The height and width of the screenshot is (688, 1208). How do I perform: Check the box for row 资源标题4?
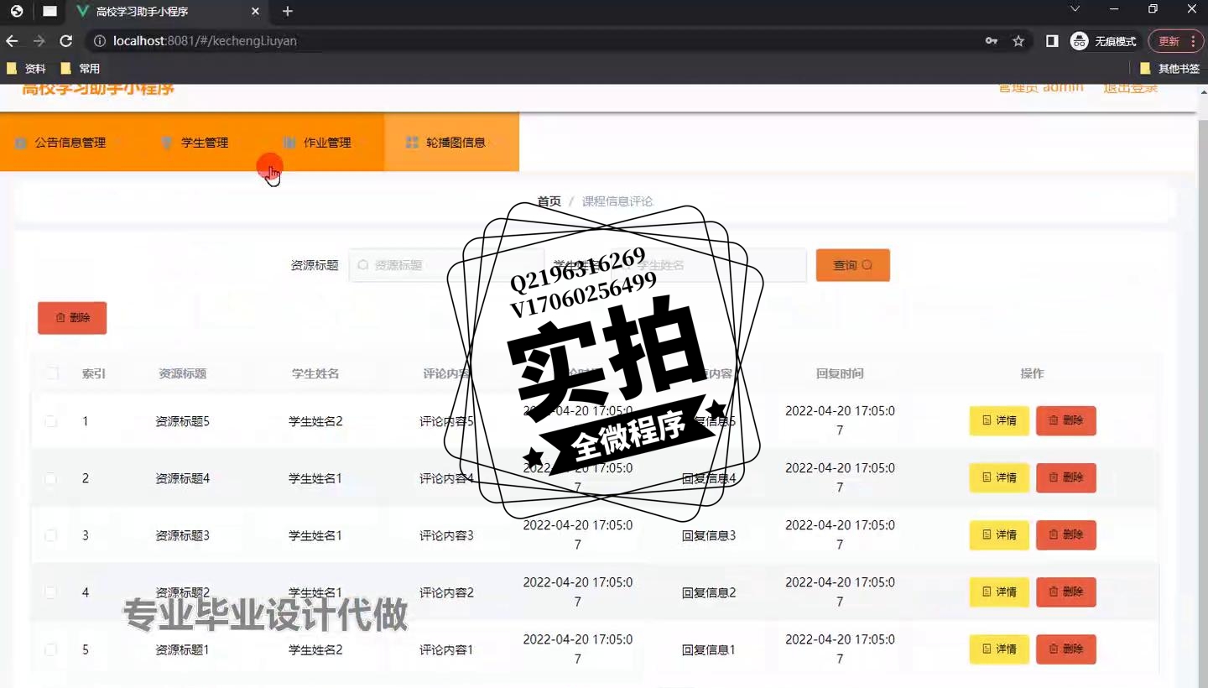50,478
